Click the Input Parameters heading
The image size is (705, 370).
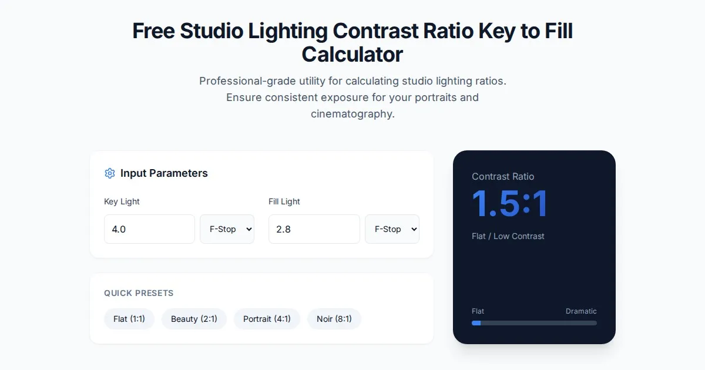pos(164,173)
